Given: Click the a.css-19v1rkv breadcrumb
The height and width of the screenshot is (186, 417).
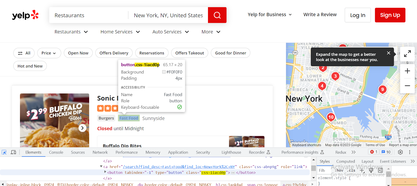Looking at the screenshot, I should coord(294,184).
